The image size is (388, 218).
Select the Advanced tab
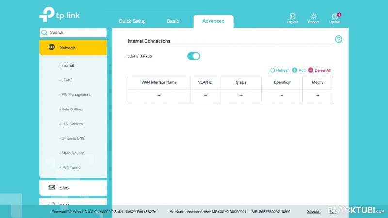tap(213, 21)
